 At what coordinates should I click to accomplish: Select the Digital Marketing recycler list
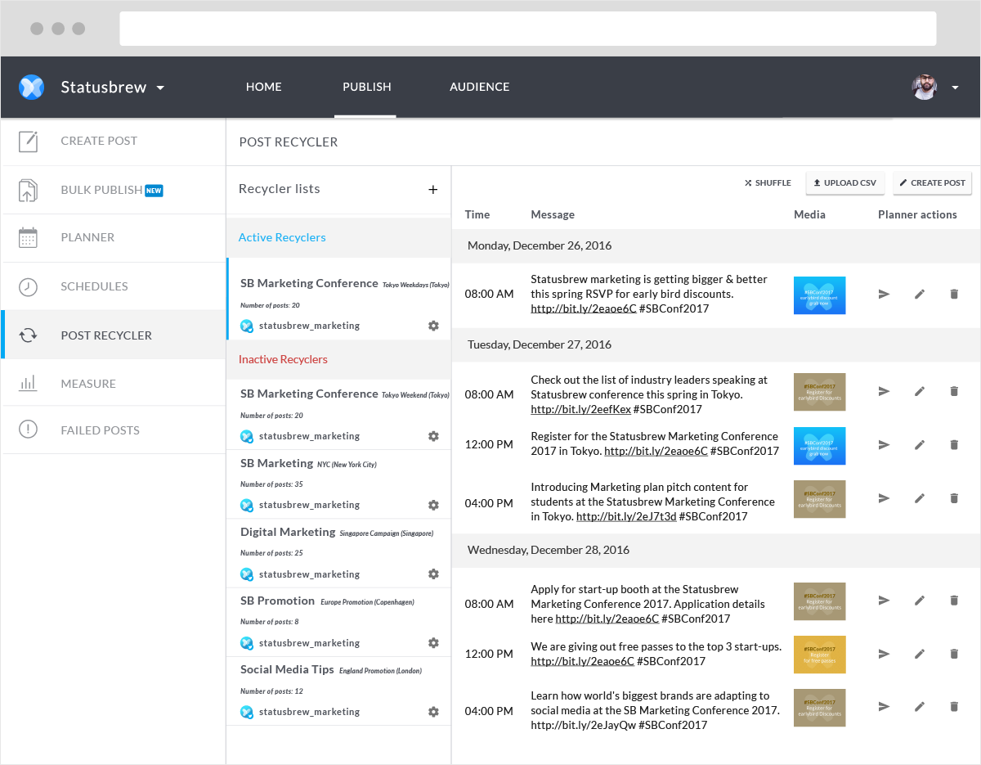338,553
